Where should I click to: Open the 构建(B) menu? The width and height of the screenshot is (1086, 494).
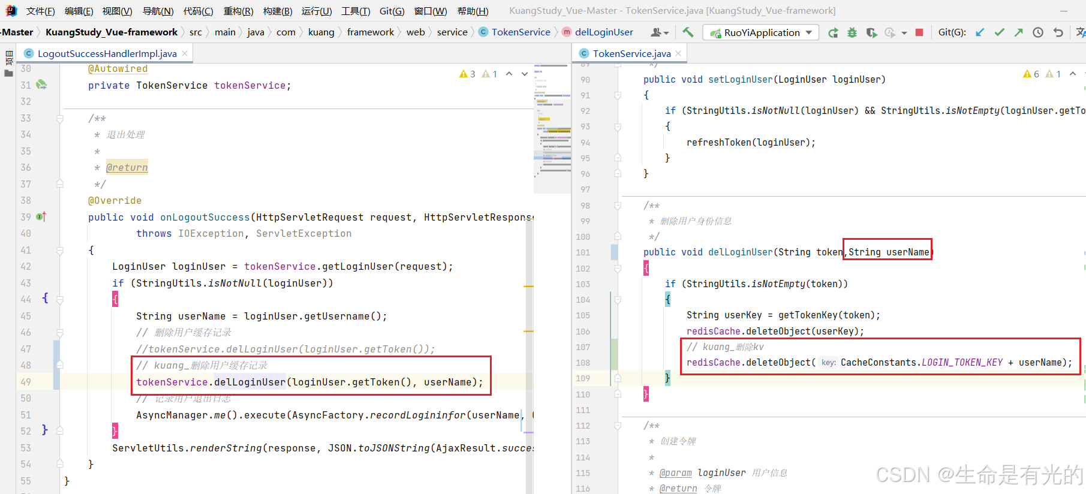tap(278, 11)
